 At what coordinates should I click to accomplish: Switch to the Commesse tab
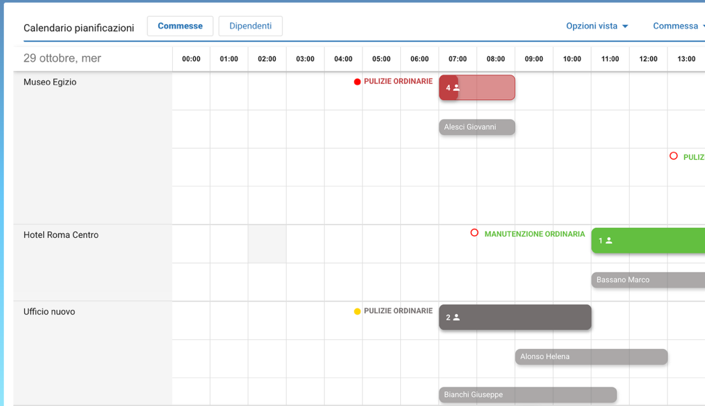click(180, 26)
